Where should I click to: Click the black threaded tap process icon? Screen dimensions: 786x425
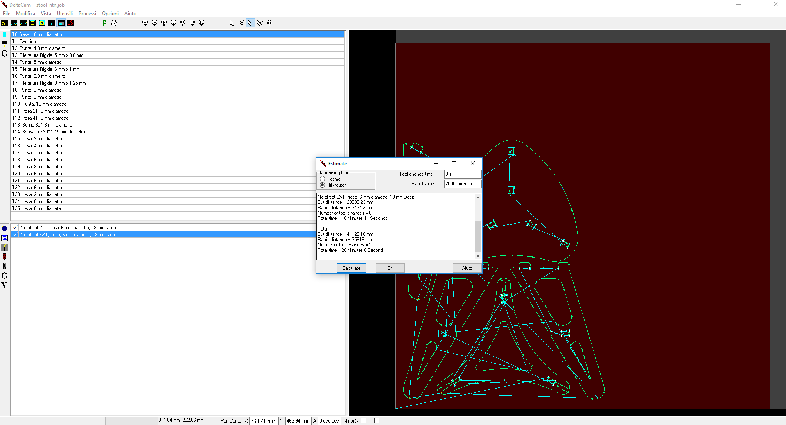click(5, 266)
